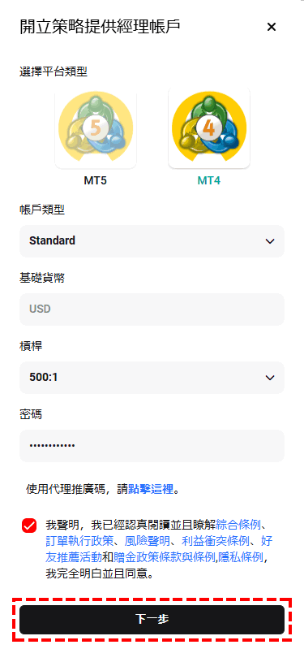The height and width of the screenshot is (649, 304).
Task: Click the account type dropdown chevron arrow
Action: 270,241
